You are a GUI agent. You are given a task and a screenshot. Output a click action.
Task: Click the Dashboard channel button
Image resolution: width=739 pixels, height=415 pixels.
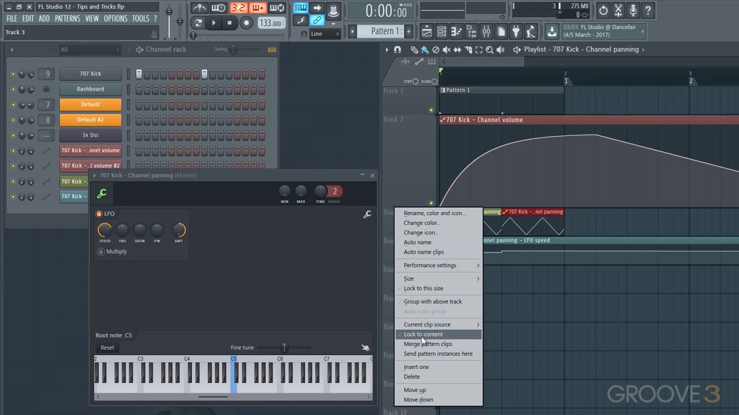point(91,89)
